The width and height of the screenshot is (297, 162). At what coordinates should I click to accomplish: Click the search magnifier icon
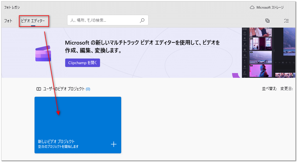pos(142,20)
